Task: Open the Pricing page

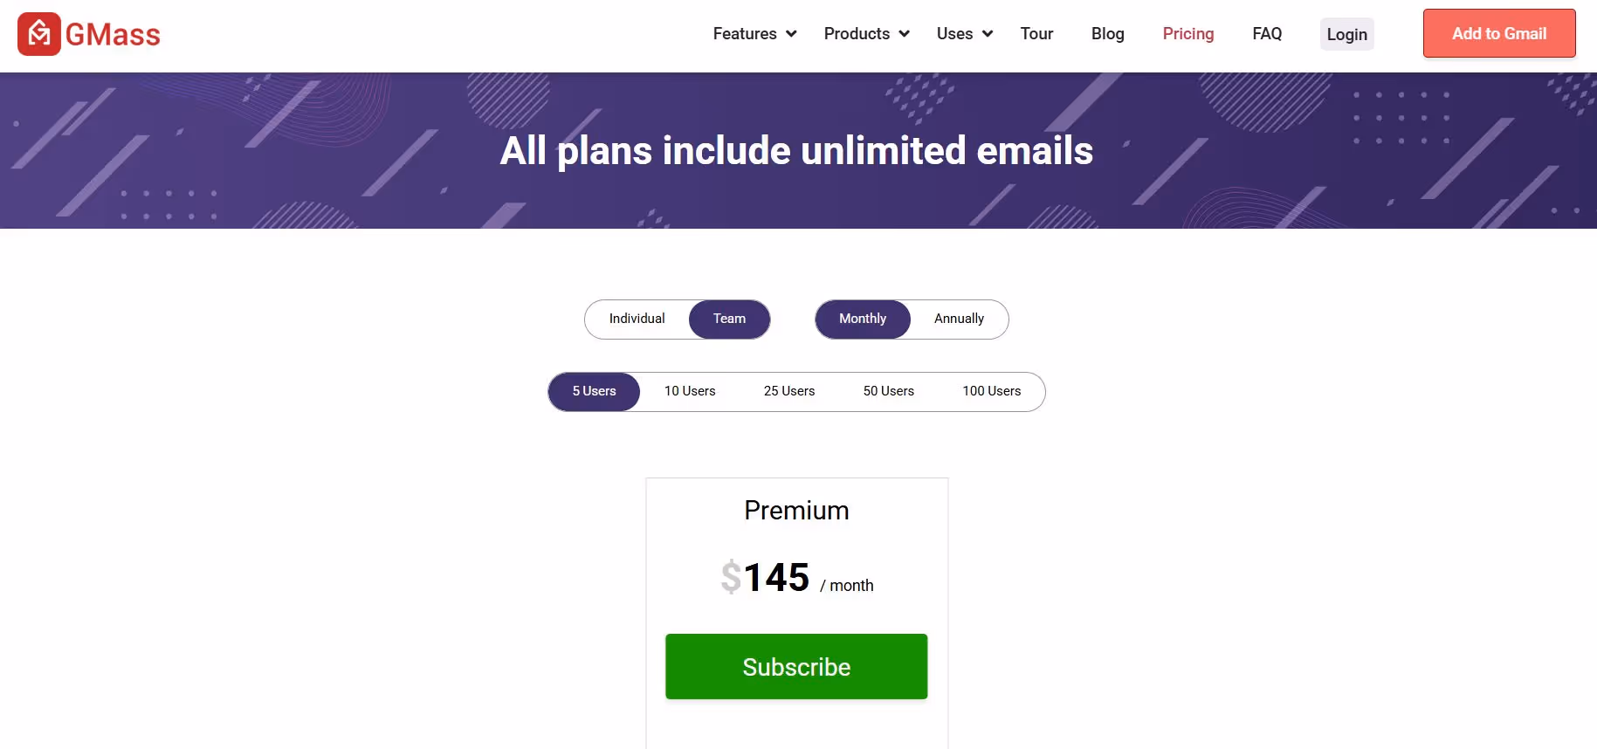Action: [1188, 34]
